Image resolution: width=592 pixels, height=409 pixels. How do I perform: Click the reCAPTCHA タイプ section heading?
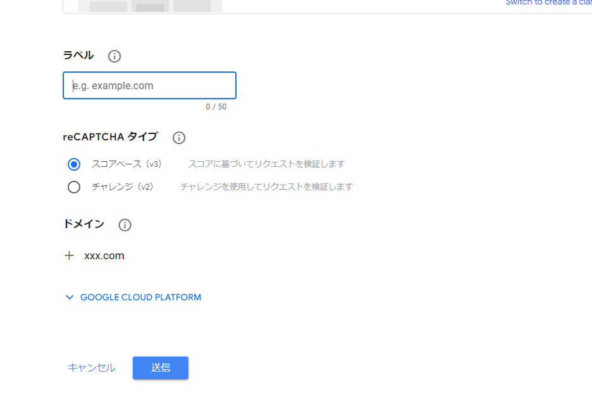pyautogui.click(x=110, y=137)
